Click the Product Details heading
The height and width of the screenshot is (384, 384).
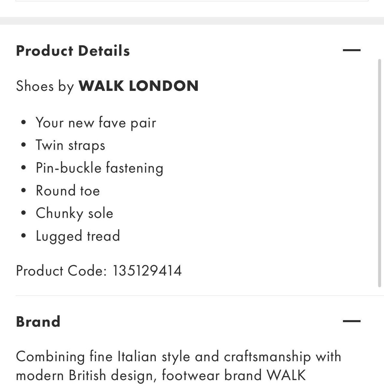(73, 51)
